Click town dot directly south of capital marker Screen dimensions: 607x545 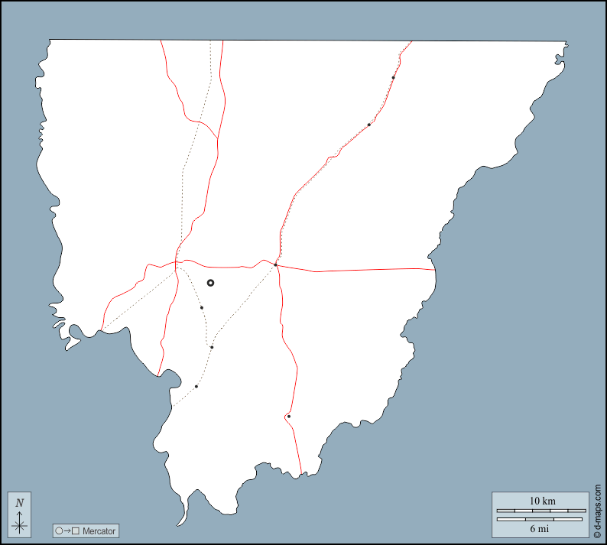coord(202,308)
